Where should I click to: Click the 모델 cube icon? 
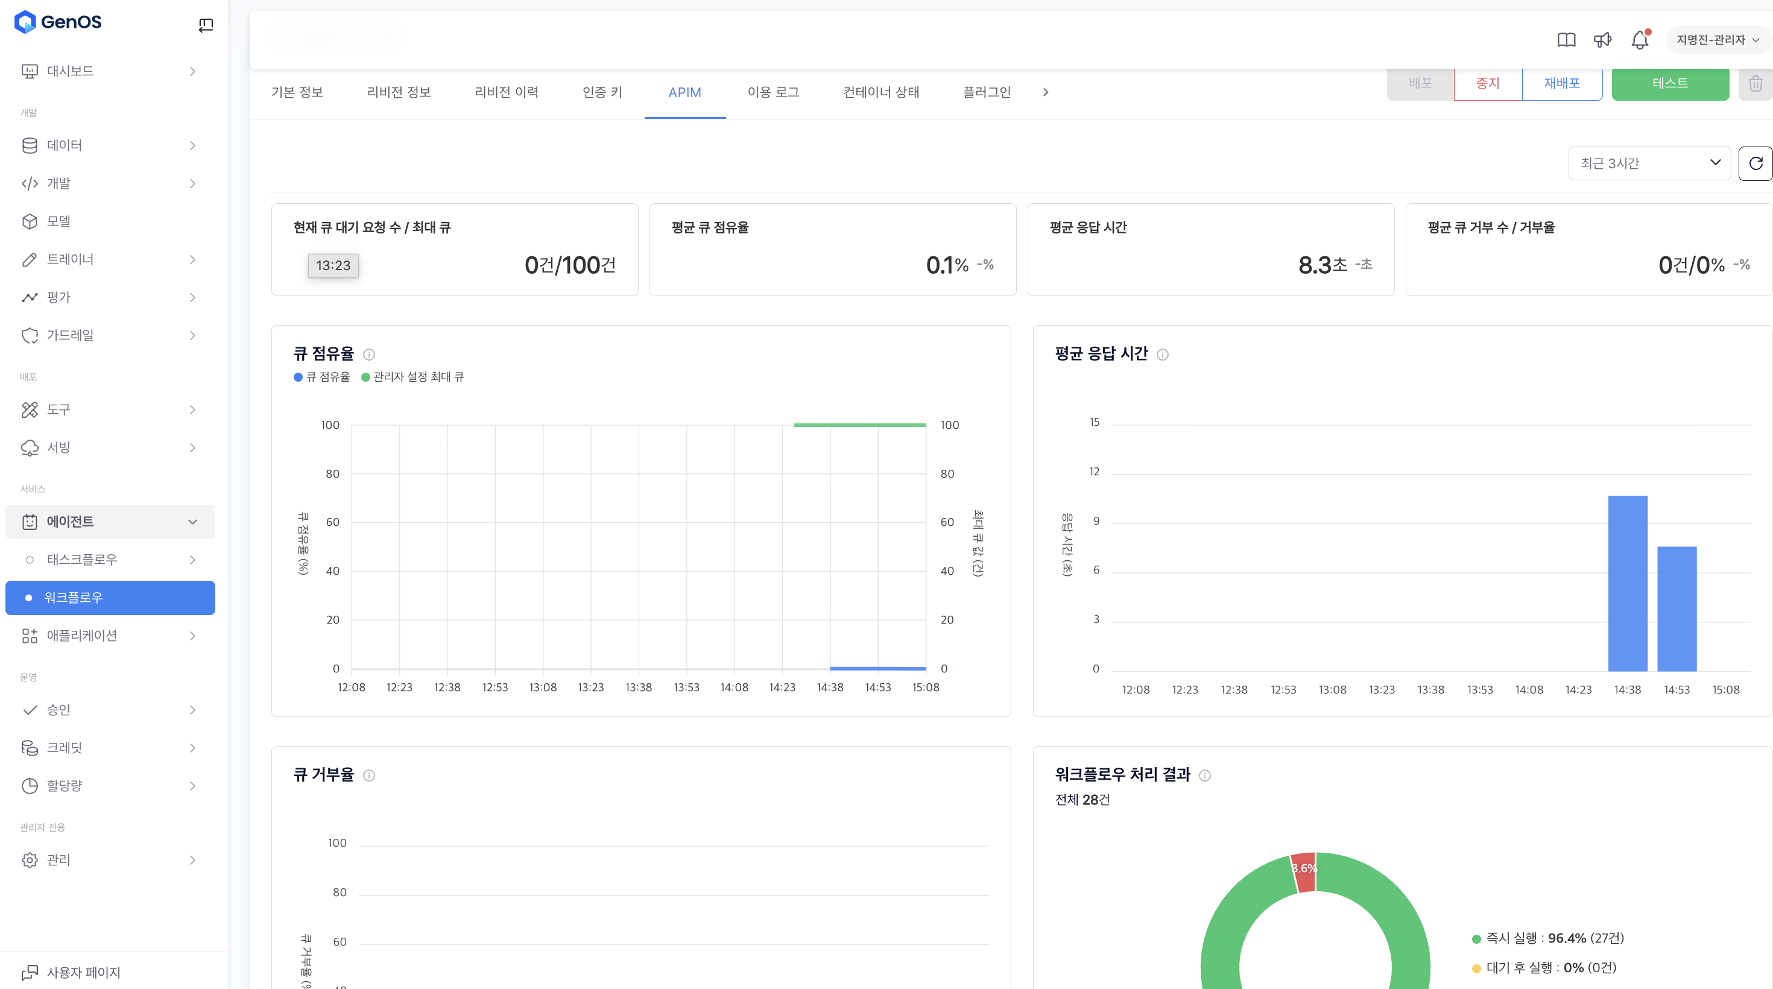pos(30,221)
